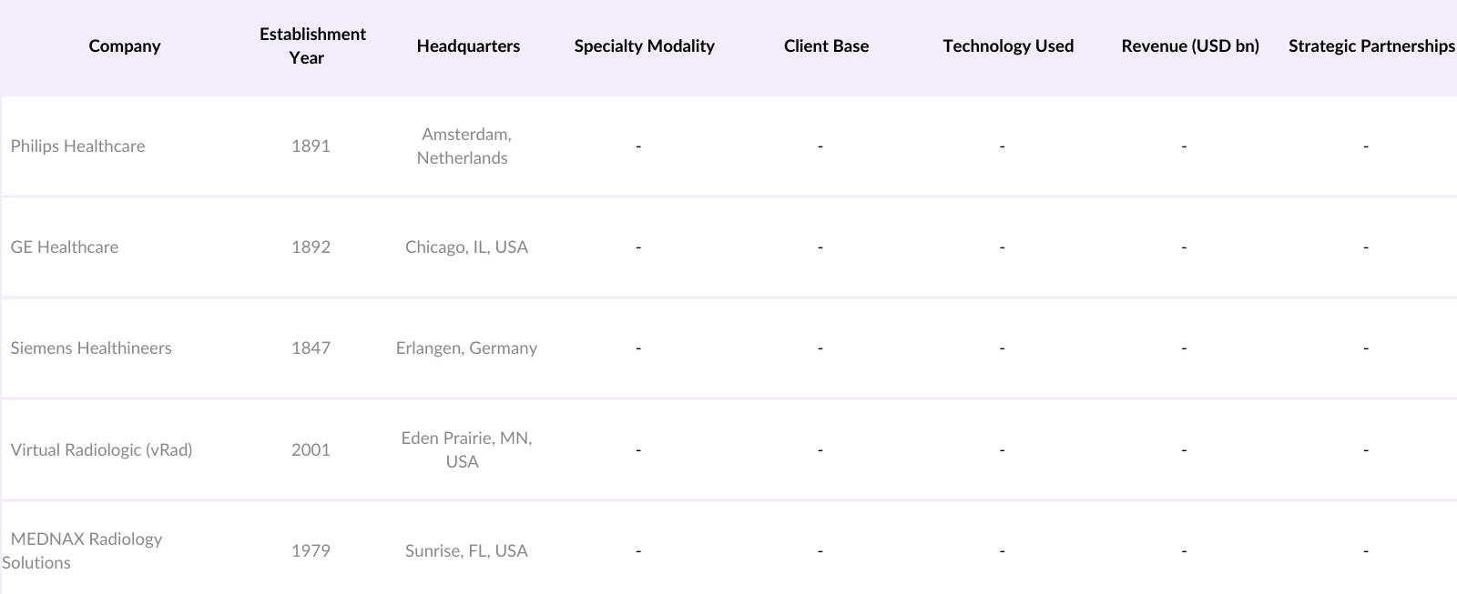
Task: Click the Erlangen, Germany headquarters cell
Action: coord(466,348)
